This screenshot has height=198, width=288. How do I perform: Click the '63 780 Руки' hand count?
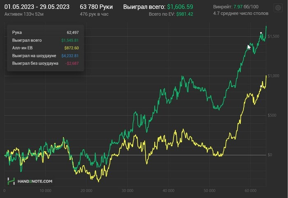[x=96, y=7]
